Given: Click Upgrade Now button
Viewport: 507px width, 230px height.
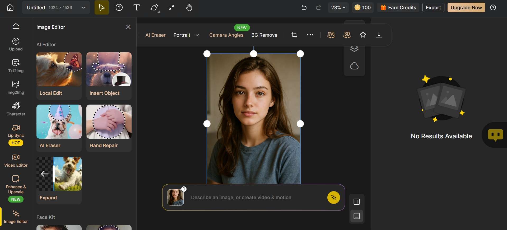Looking at the screenshot, I should [466, 7].
